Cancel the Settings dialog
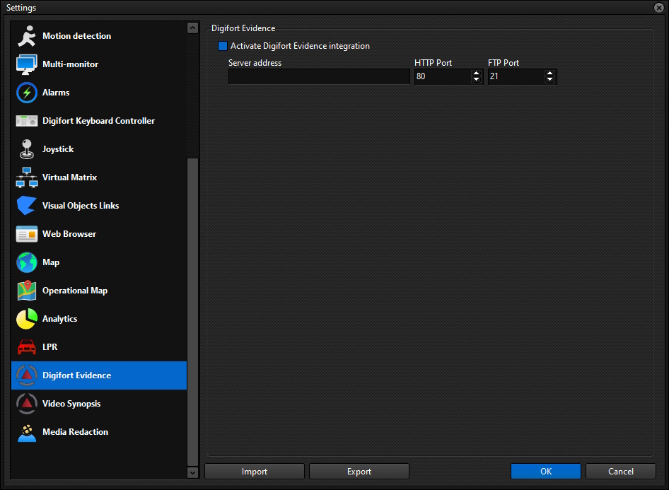 pyautogui.click(x=621, y=472)
